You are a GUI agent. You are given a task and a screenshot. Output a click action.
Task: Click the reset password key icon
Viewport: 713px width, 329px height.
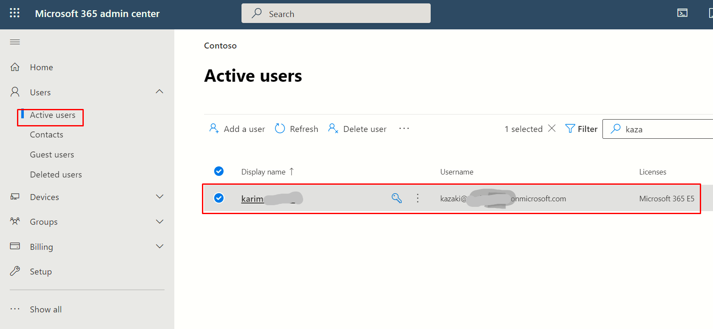click(397, 198)
